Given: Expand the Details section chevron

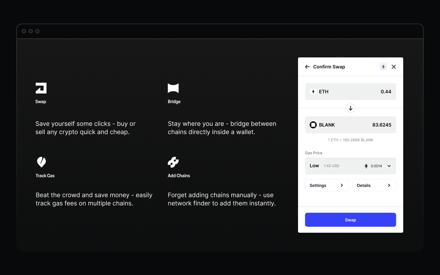Looking at the screenshot, I should pos(390,185).
